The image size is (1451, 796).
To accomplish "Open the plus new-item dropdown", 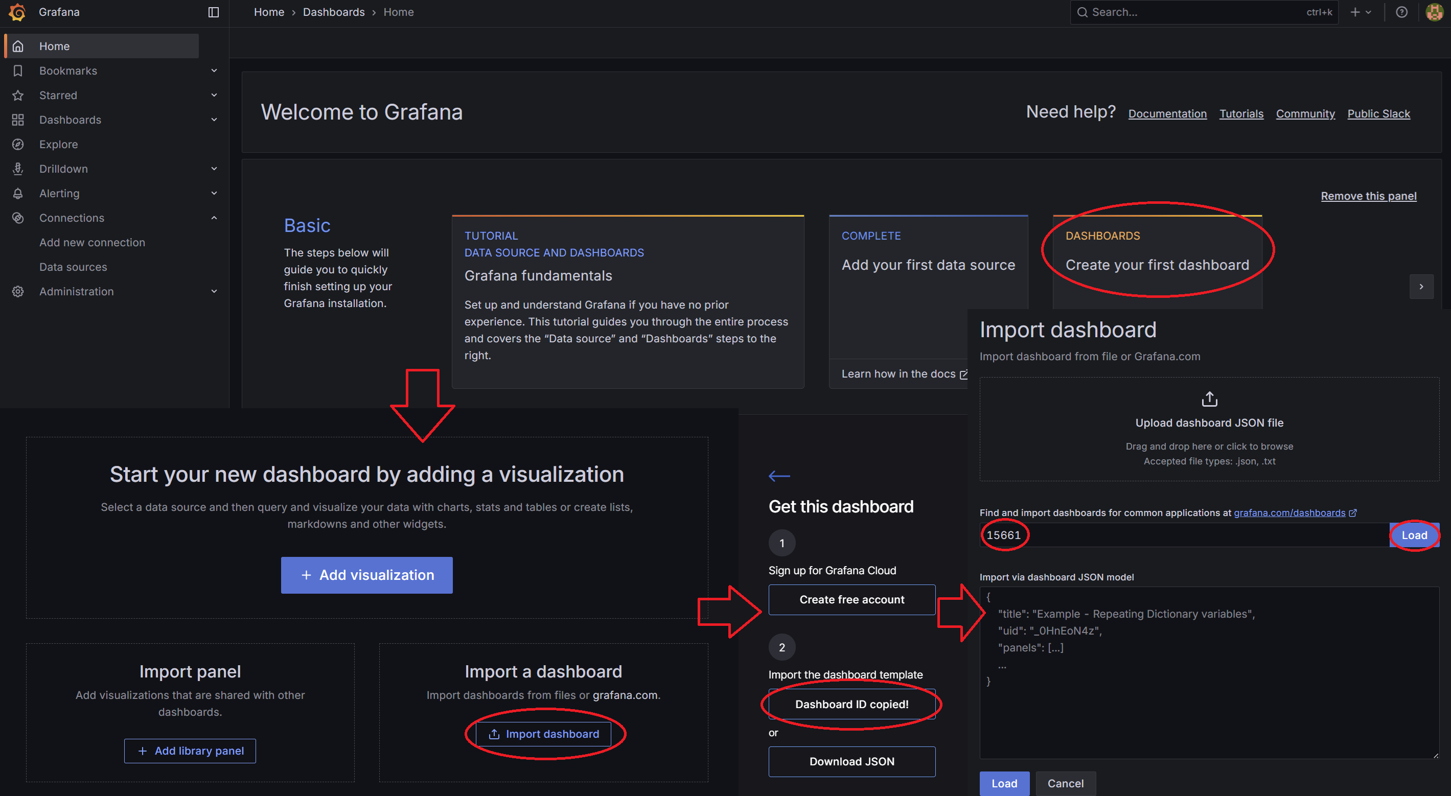I will click(x=1361, y=12).
